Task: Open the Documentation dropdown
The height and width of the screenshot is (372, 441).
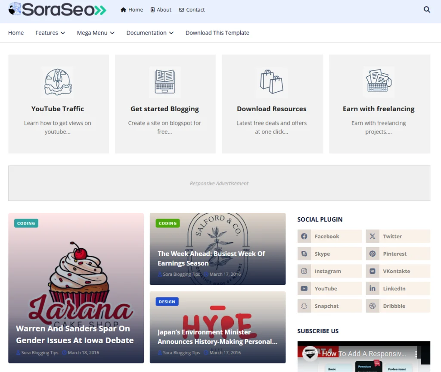Action: click(x=150, y=33)
